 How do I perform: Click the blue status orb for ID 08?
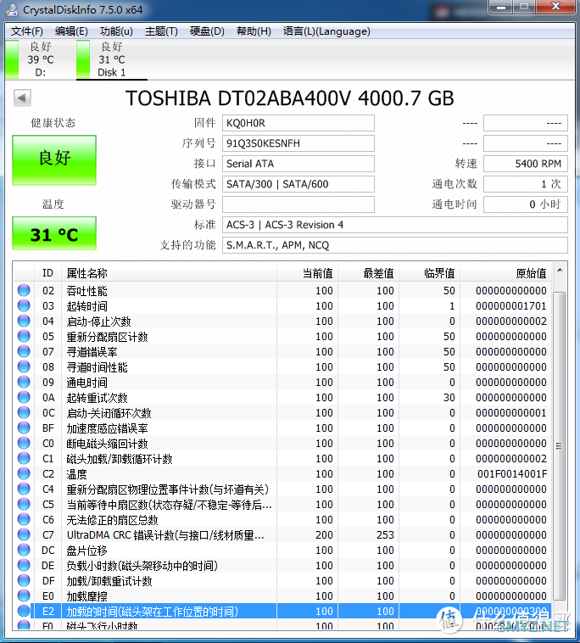point(24,366)
